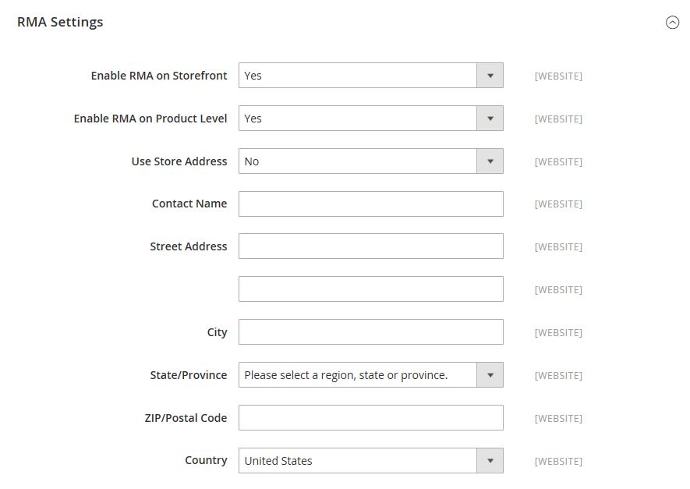The image size is (690, 489).
Task: Click the arrow button on Country select
Action: point(490,461)
